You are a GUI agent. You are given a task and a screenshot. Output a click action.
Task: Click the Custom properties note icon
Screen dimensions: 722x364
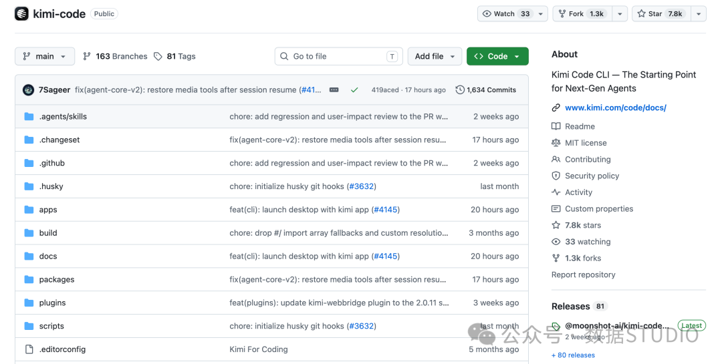point(556,209)
